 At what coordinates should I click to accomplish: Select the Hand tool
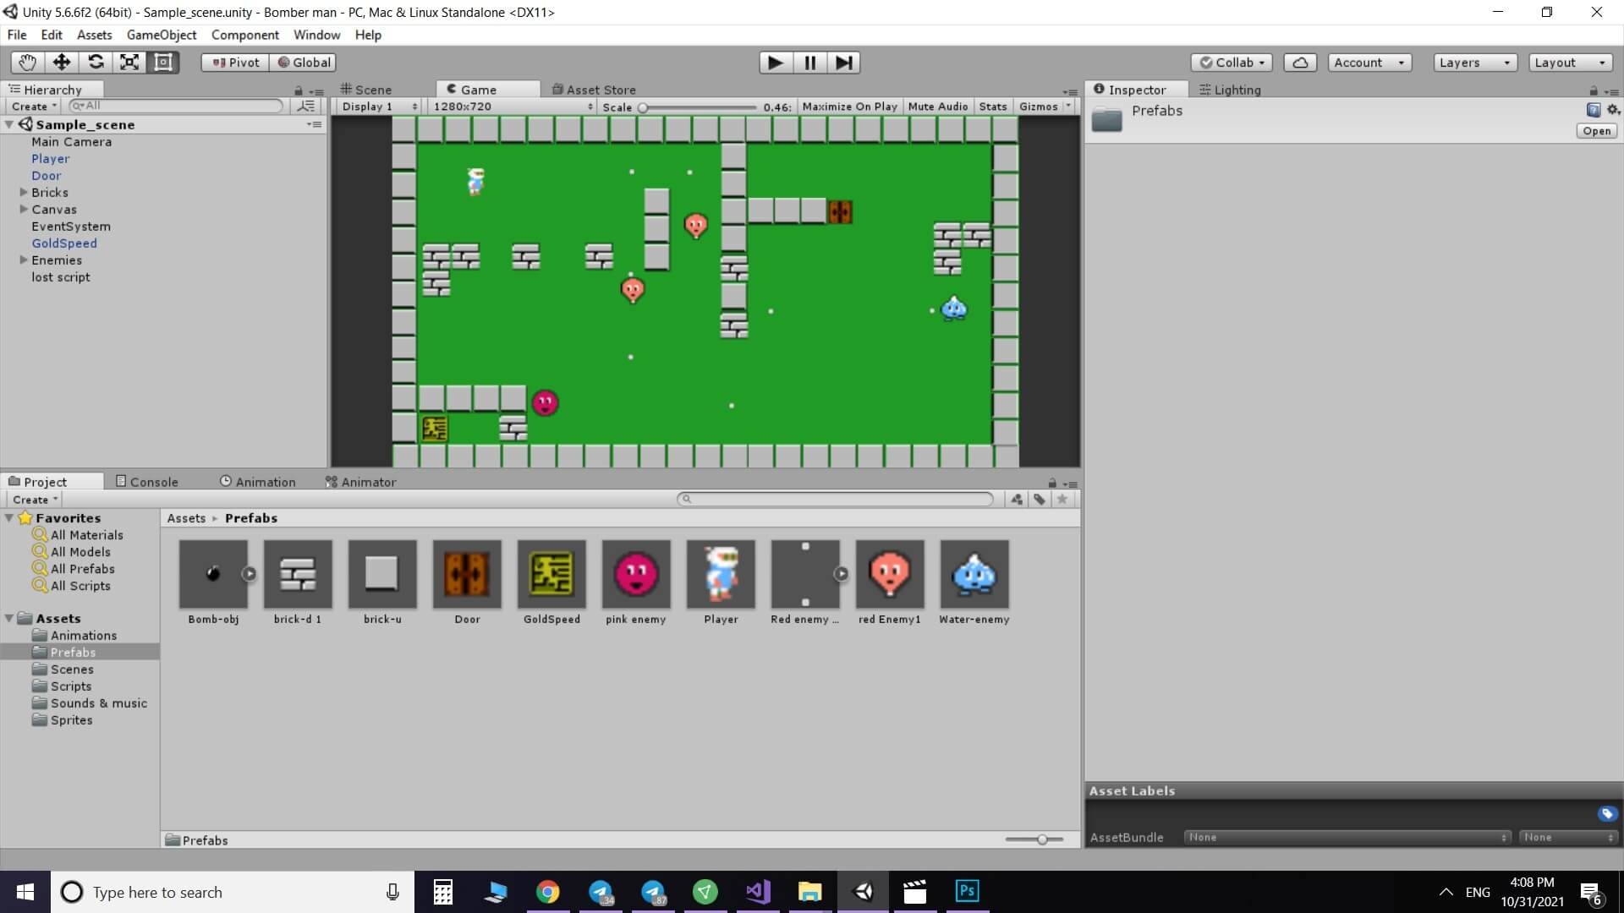tap(27, 63)
